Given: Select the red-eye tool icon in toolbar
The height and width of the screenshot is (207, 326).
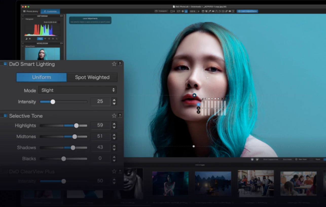Looking at the screenshot, I should point(230,11).
